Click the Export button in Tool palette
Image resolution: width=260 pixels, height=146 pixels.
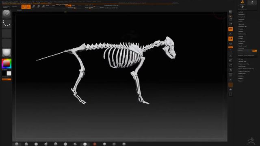(240, 81)
